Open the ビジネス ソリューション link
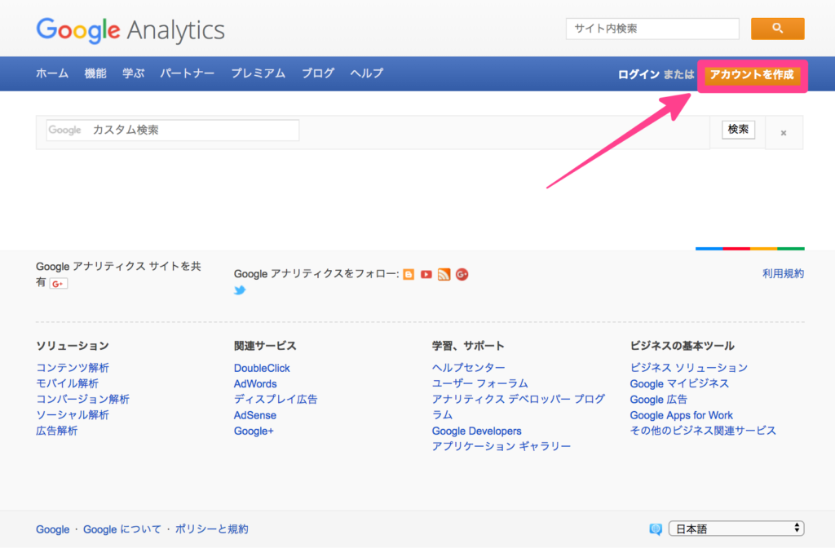Viewport: 835px width, 553px height. pos(688,368)
